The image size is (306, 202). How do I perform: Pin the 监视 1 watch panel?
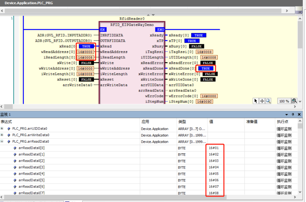click(293, 115)
